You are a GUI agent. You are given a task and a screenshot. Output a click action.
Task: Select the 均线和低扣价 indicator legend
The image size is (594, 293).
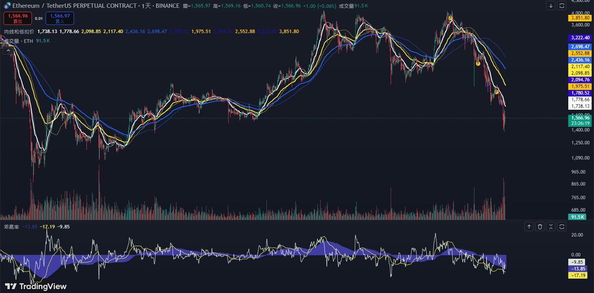[19, 31]
